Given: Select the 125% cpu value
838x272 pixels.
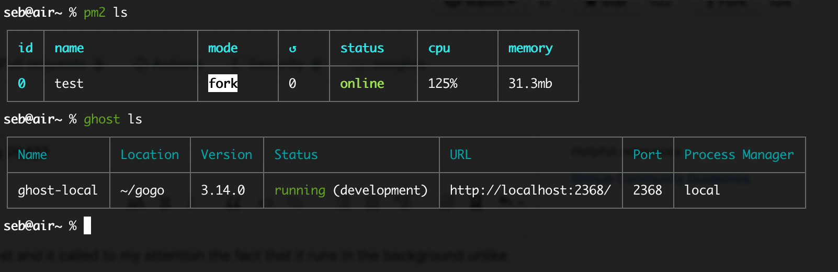Looking at the screenshot, I should (443, 84).
